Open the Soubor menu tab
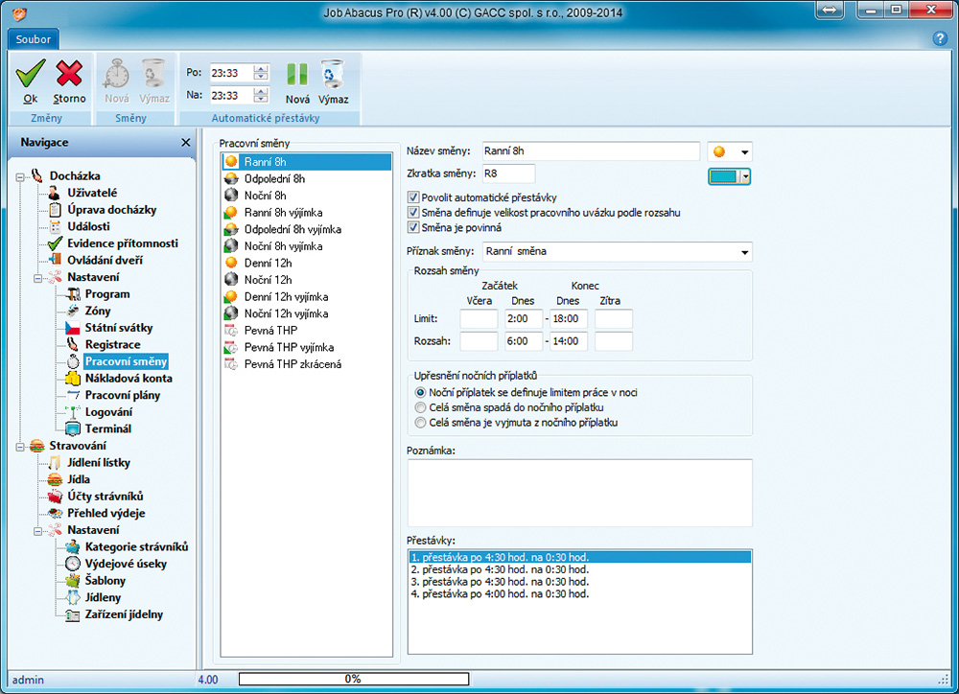Image resolution: width=959 pixels, height=694 pixels. [x=33, y=39]
